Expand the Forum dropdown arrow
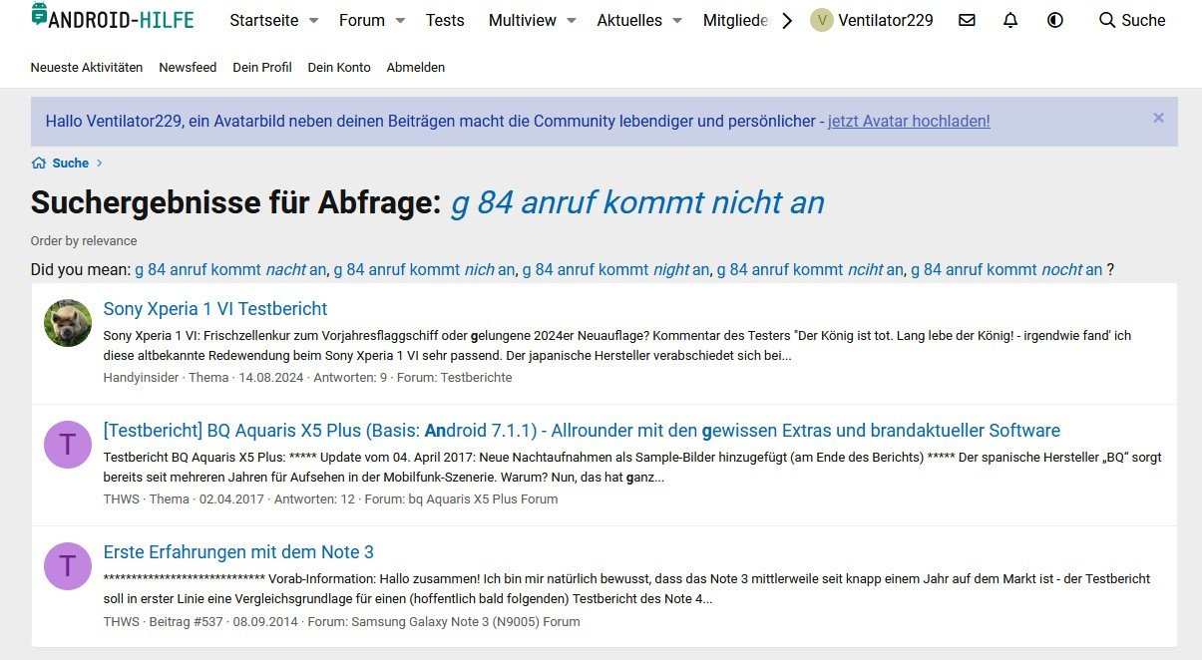The height and width of the screenshot is (660, 1202). click(400, 21)
